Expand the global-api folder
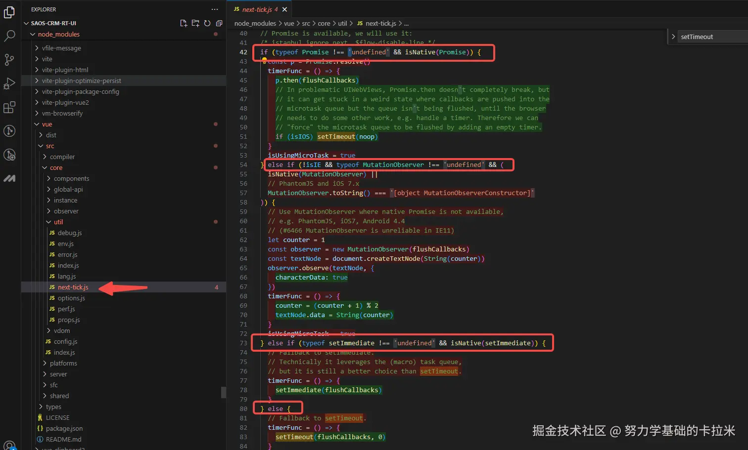The width and height of the screenshot is (748, 450). coord(124,189)
